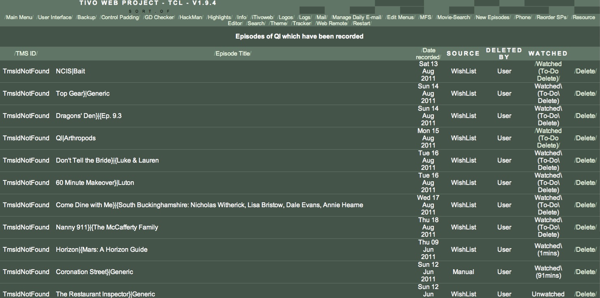Open the Search link in navigation
Image resolution: width=600 pixels, height=298 pixels.
point(256,23)
